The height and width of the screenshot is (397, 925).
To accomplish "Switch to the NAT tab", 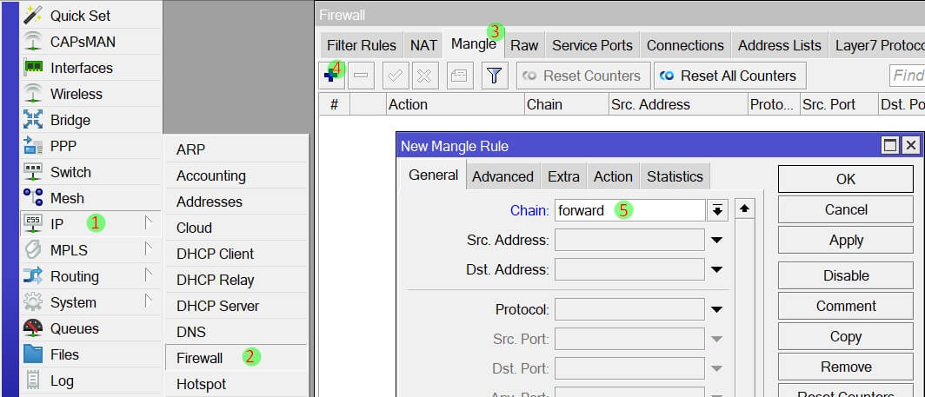I will (x=423, y=45).
